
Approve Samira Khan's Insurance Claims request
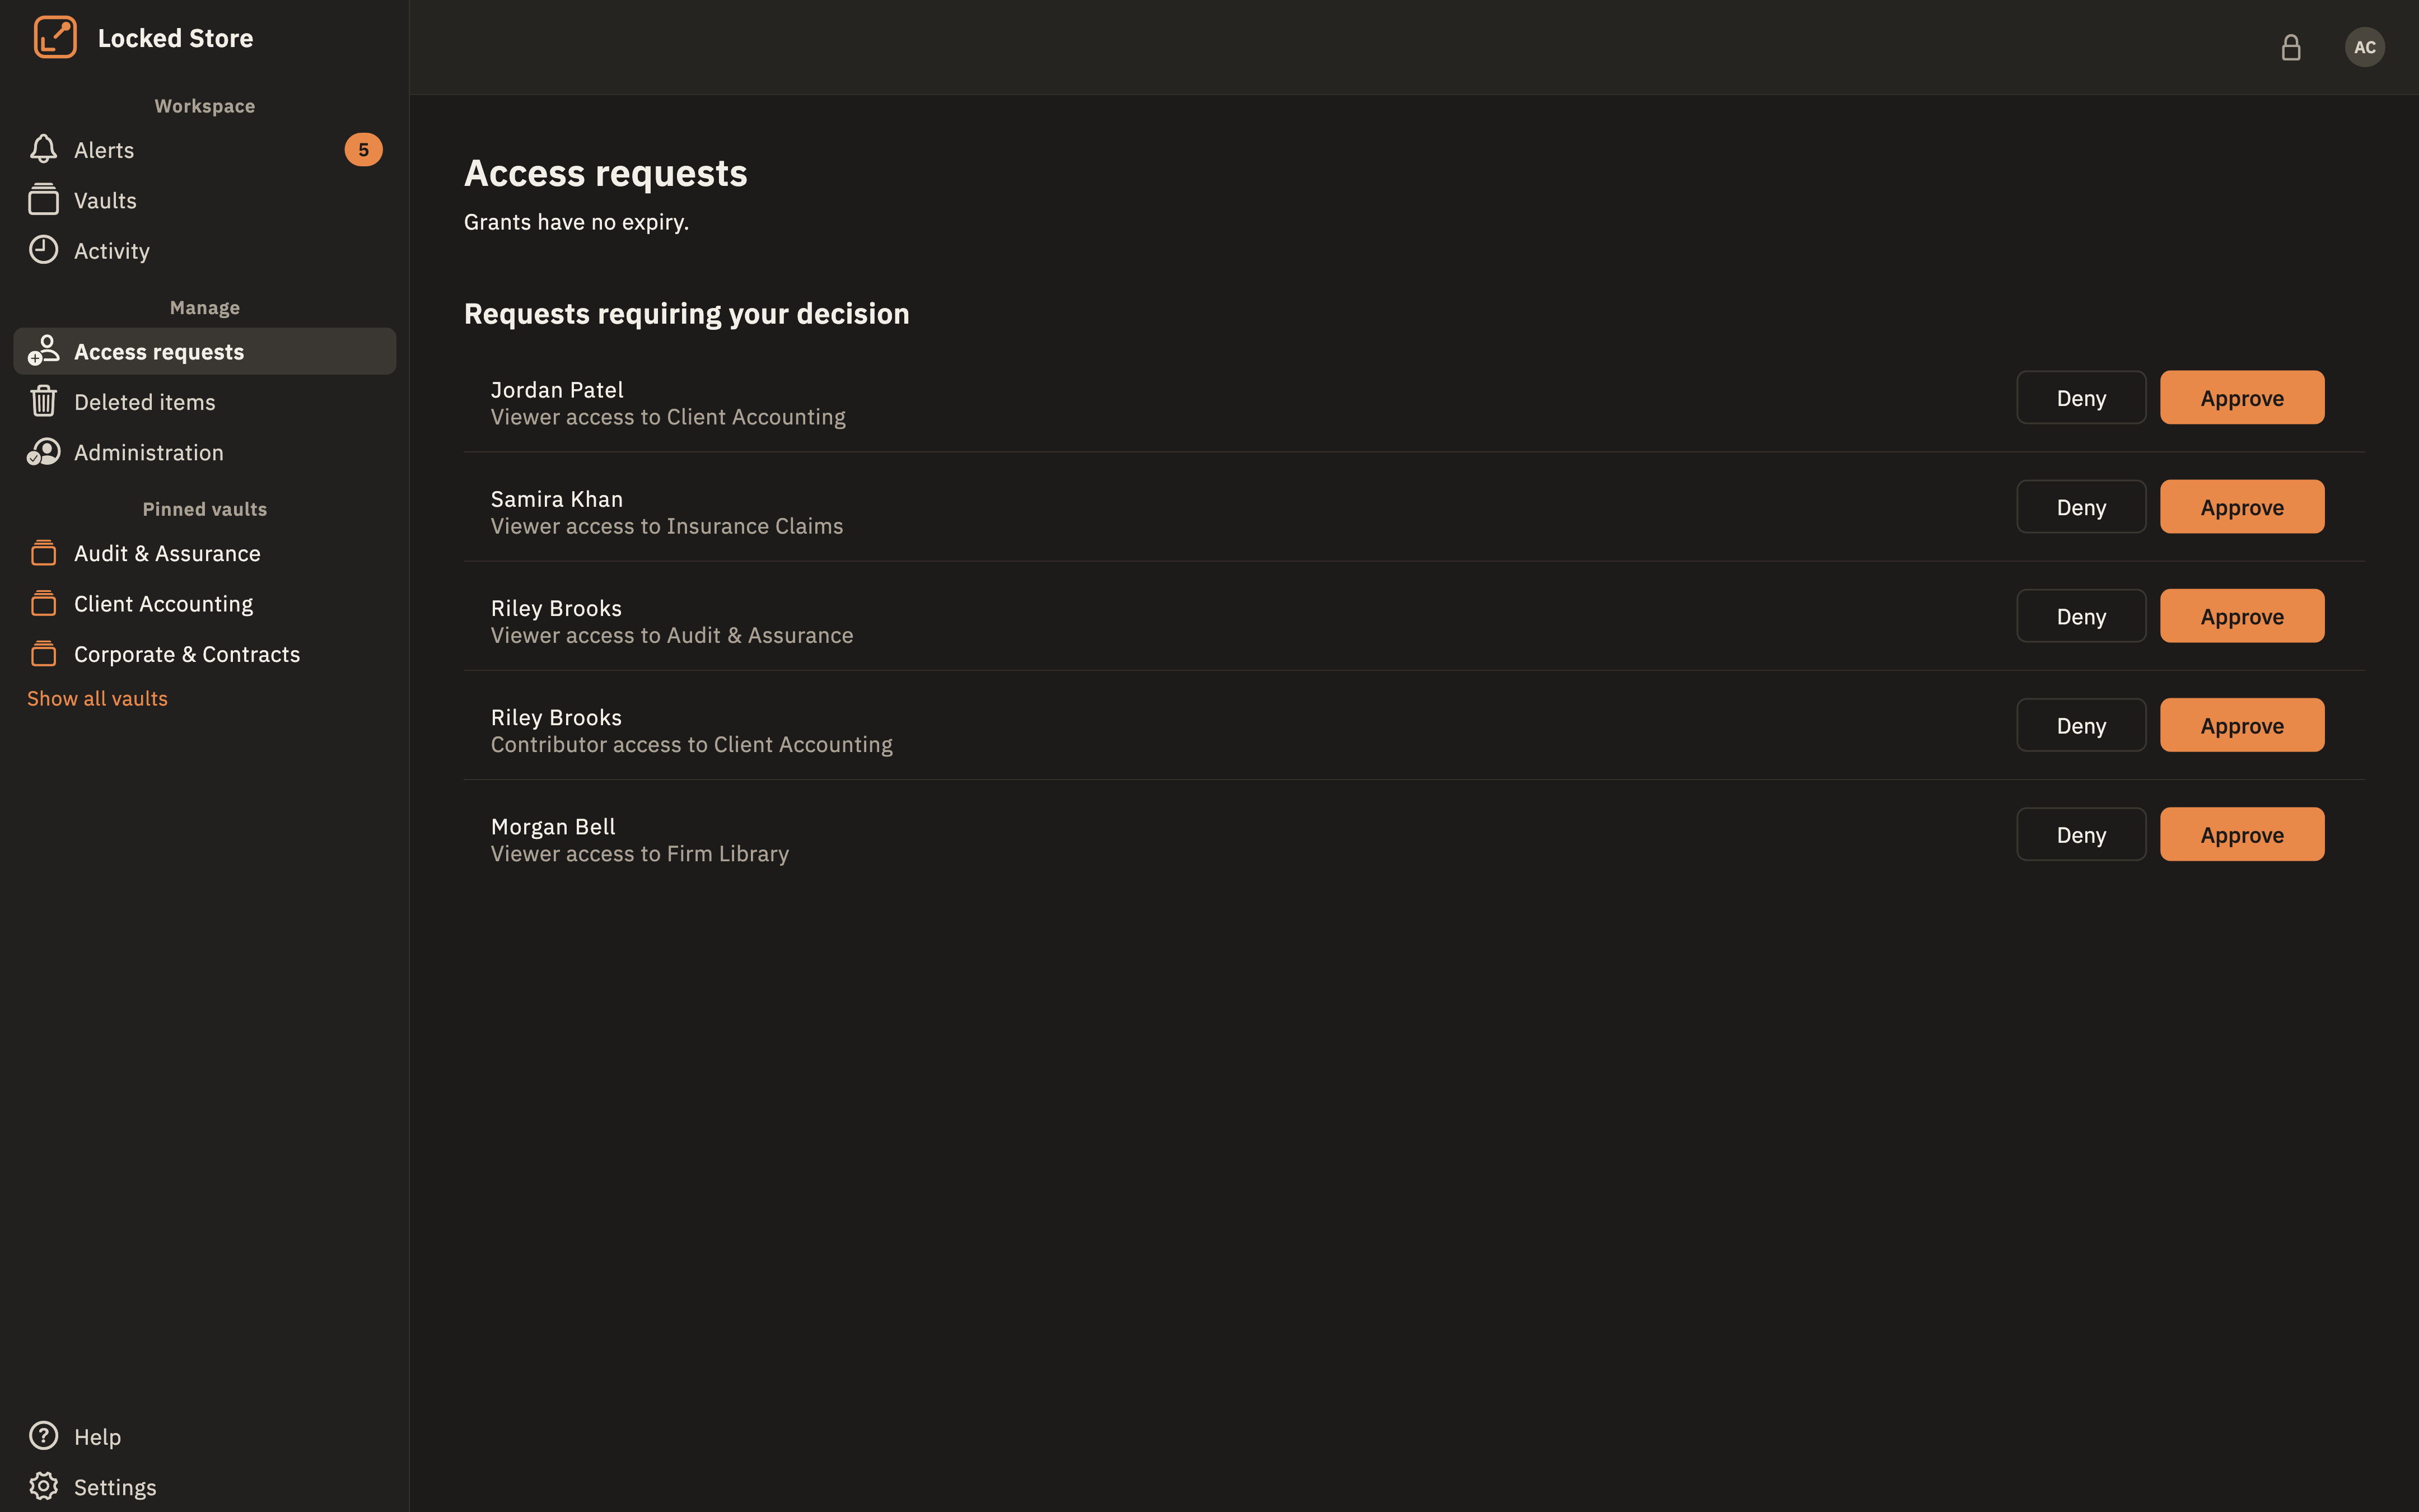[2242, 507]
